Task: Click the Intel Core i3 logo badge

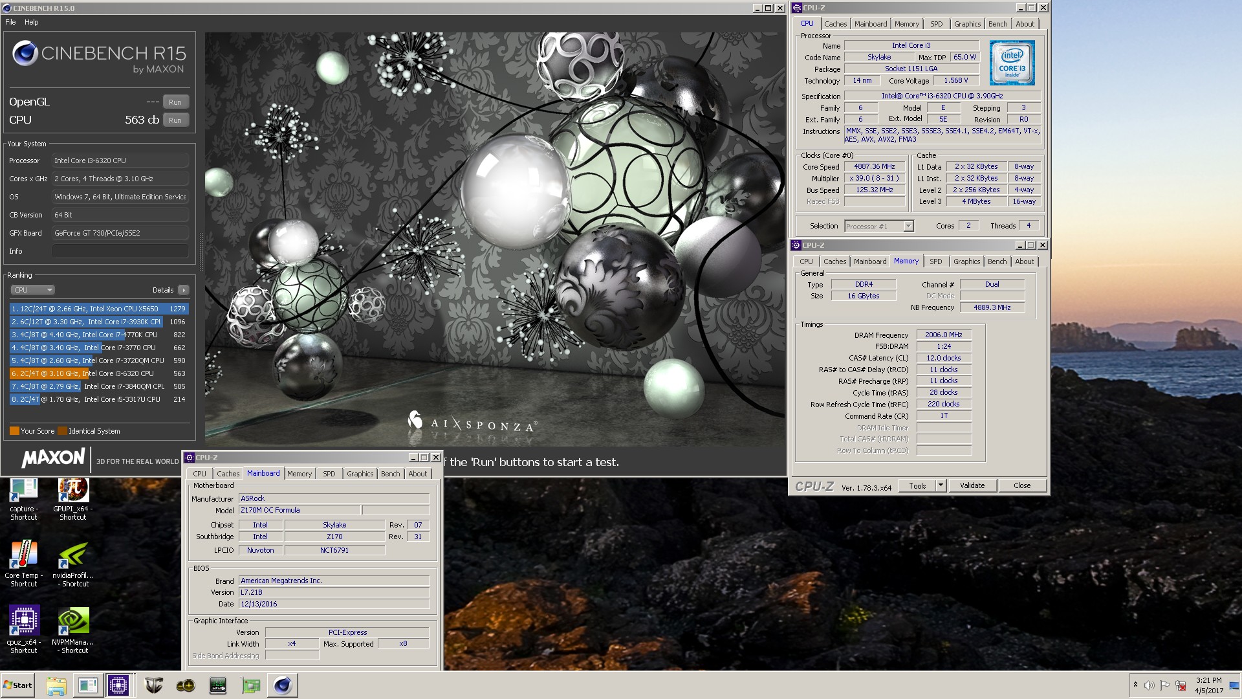Action: click(x=1012, y=63)
